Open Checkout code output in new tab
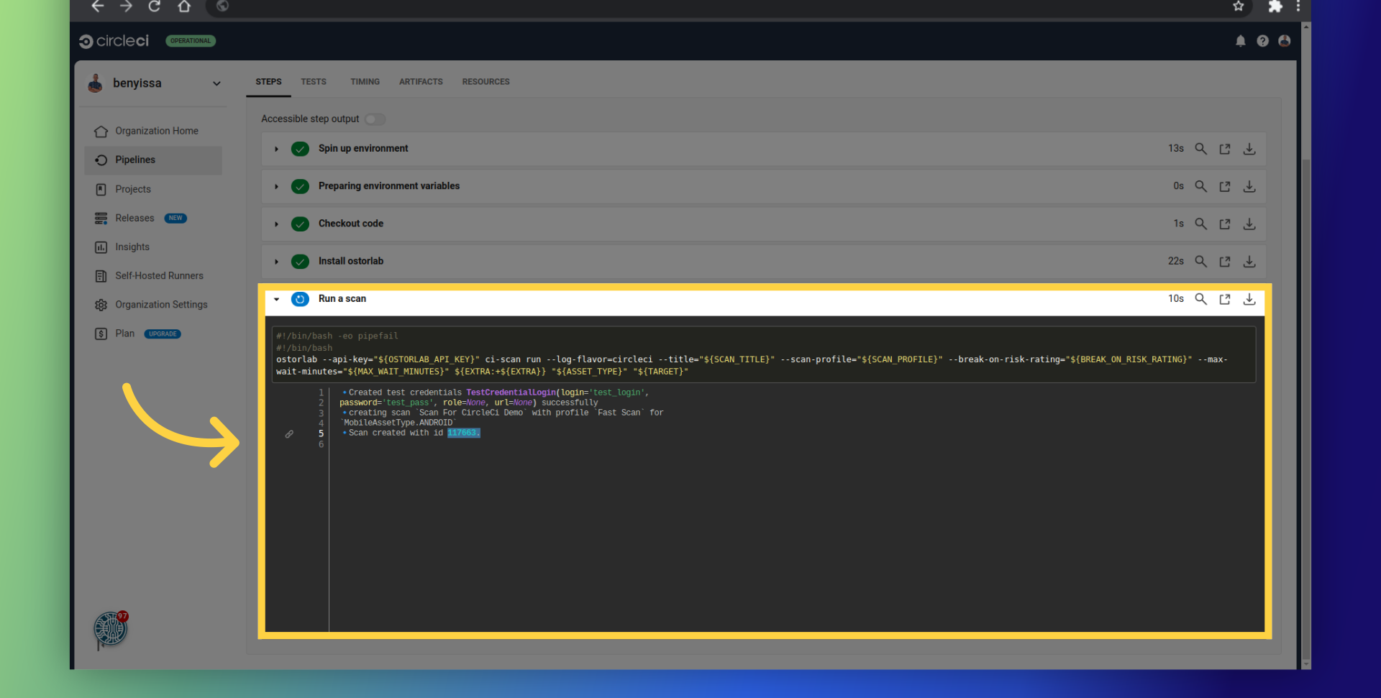Viewport: 1381px width, 698px height. [1224, 224]
